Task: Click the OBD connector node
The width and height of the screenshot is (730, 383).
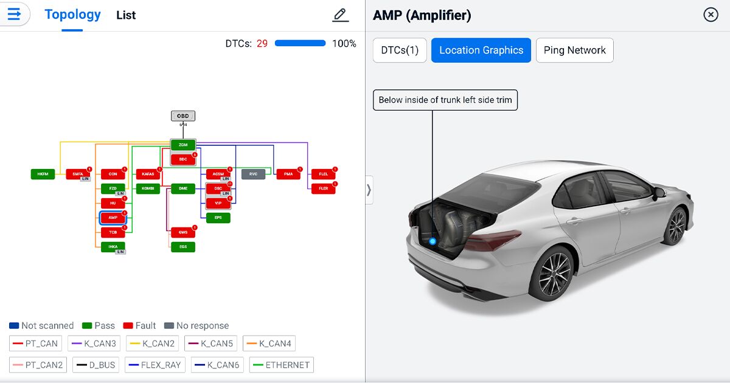Action: pyautogui.click(x=182, y=116)
